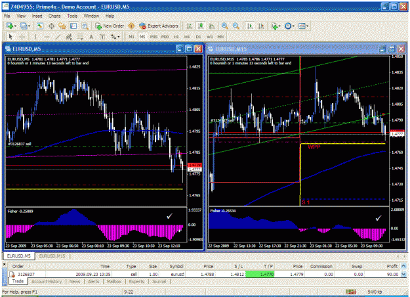Open the Strategy Tester magnifier icon

85,26
